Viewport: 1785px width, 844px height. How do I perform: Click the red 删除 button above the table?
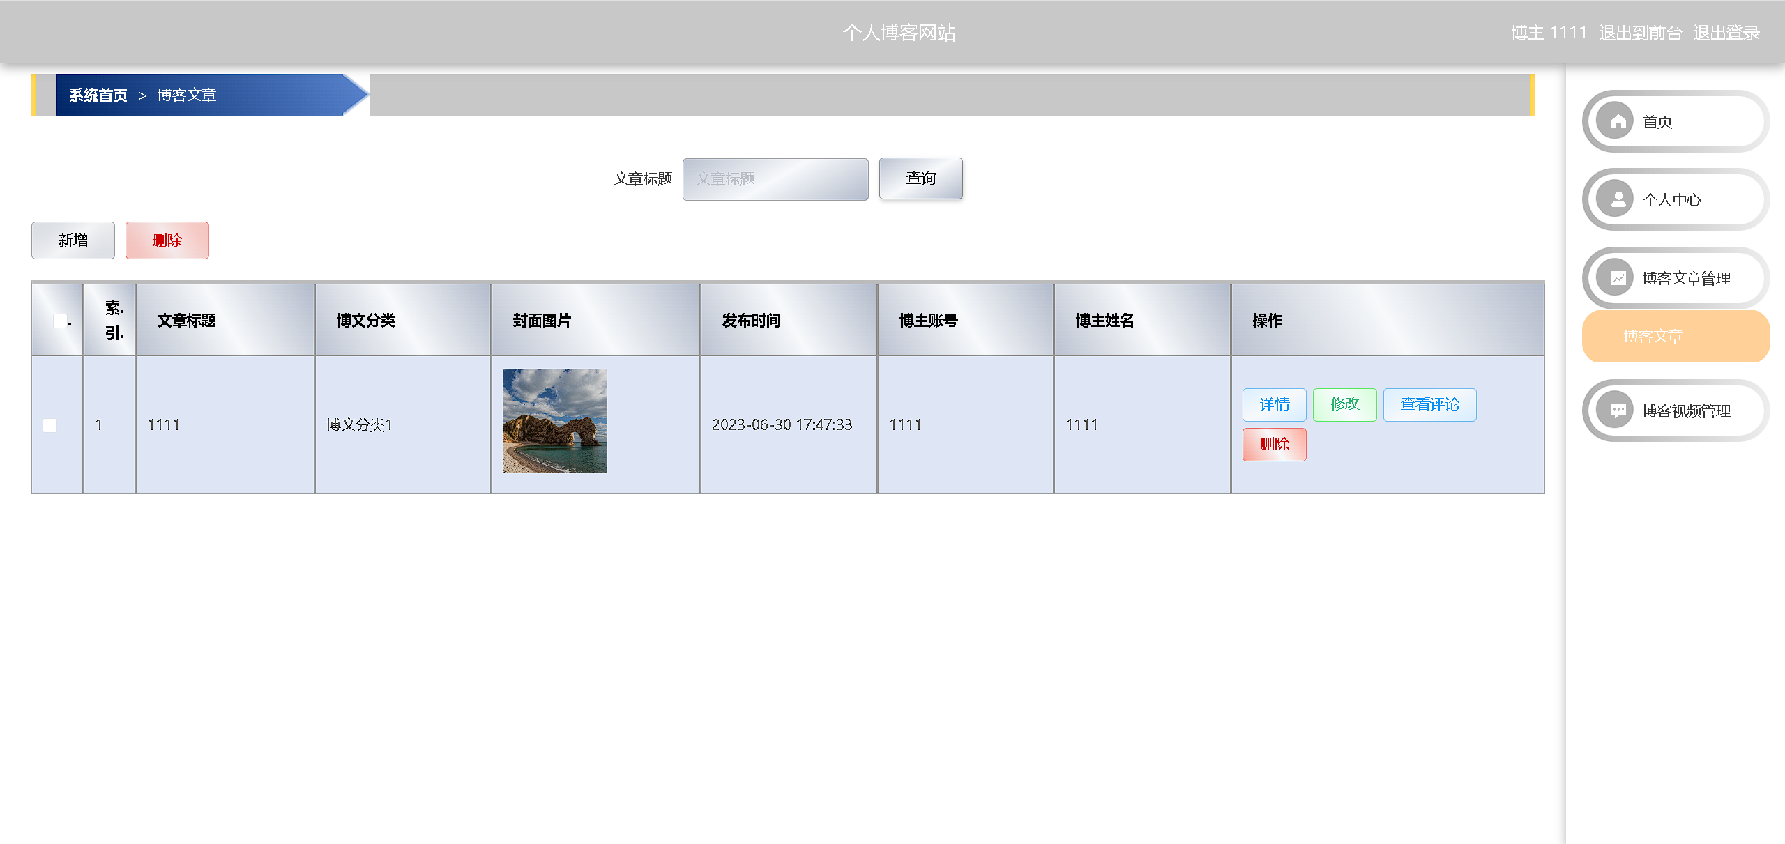click(x=167, y=240)
